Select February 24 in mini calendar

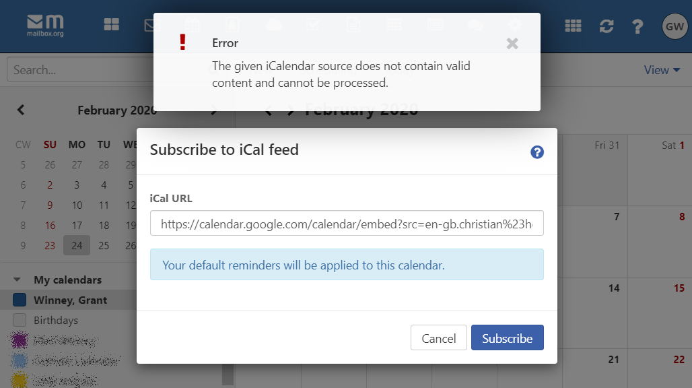tap(77, 245)
